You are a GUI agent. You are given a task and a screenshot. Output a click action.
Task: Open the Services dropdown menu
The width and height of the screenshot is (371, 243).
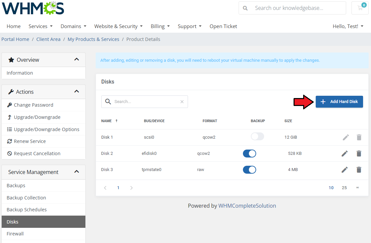pyautogui.click(x=40, y=26)
